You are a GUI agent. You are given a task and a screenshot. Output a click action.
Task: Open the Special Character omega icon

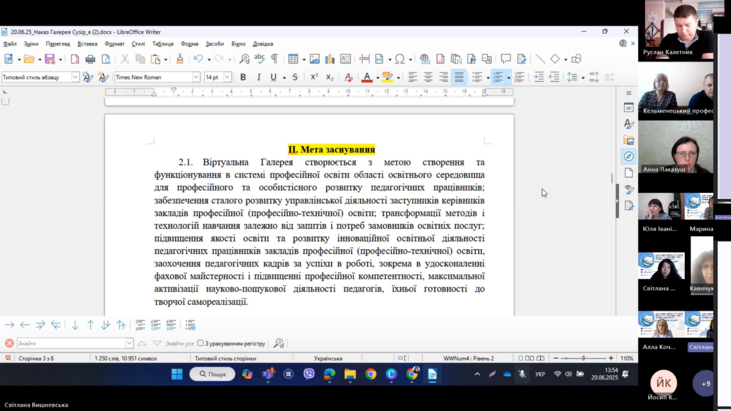click(x=399, y=59)
